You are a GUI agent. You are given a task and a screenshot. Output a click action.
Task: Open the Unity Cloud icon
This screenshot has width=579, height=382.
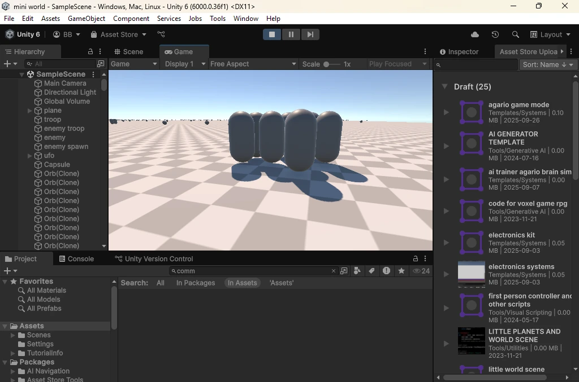coord(475,34)
